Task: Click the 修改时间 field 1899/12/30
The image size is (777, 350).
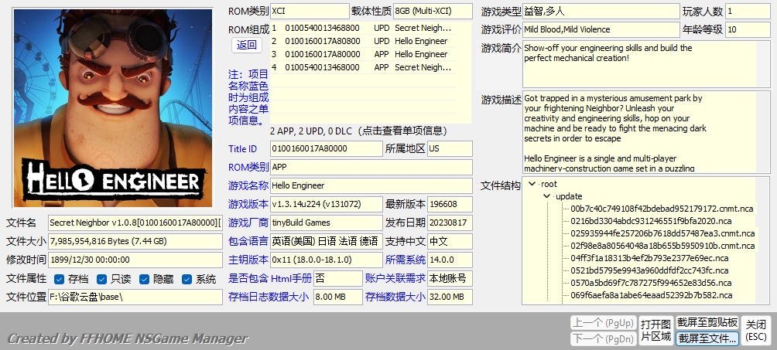Action: coord(135,260)
